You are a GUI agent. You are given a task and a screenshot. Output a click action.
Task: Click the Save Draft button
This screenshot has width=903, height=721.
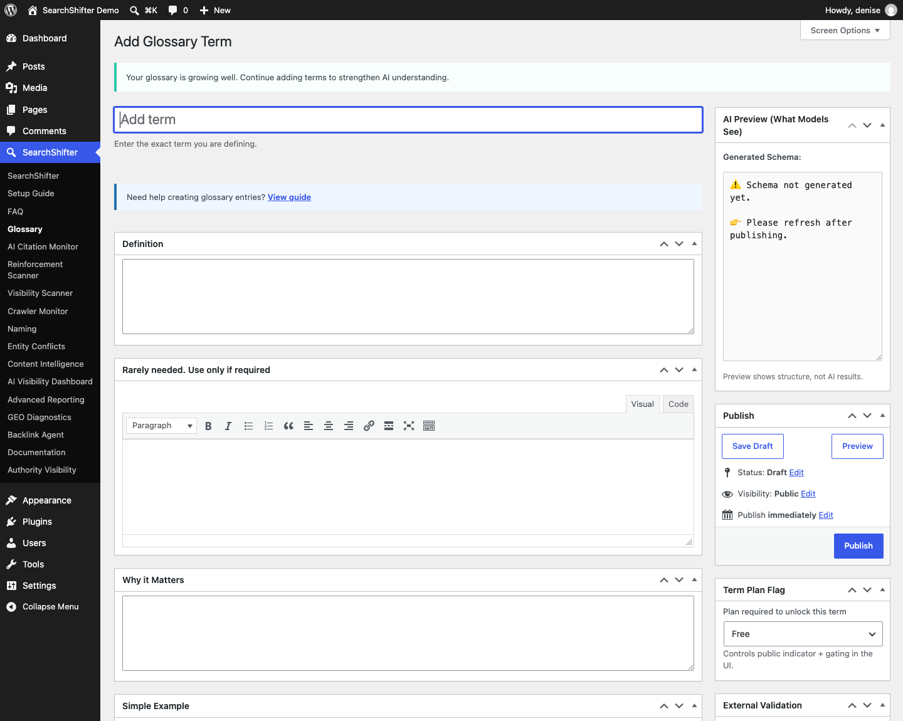pos(752,446)
